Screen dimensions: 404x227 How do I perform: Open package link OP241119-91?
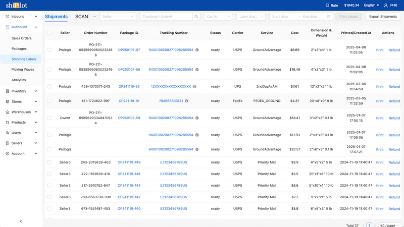129,101
